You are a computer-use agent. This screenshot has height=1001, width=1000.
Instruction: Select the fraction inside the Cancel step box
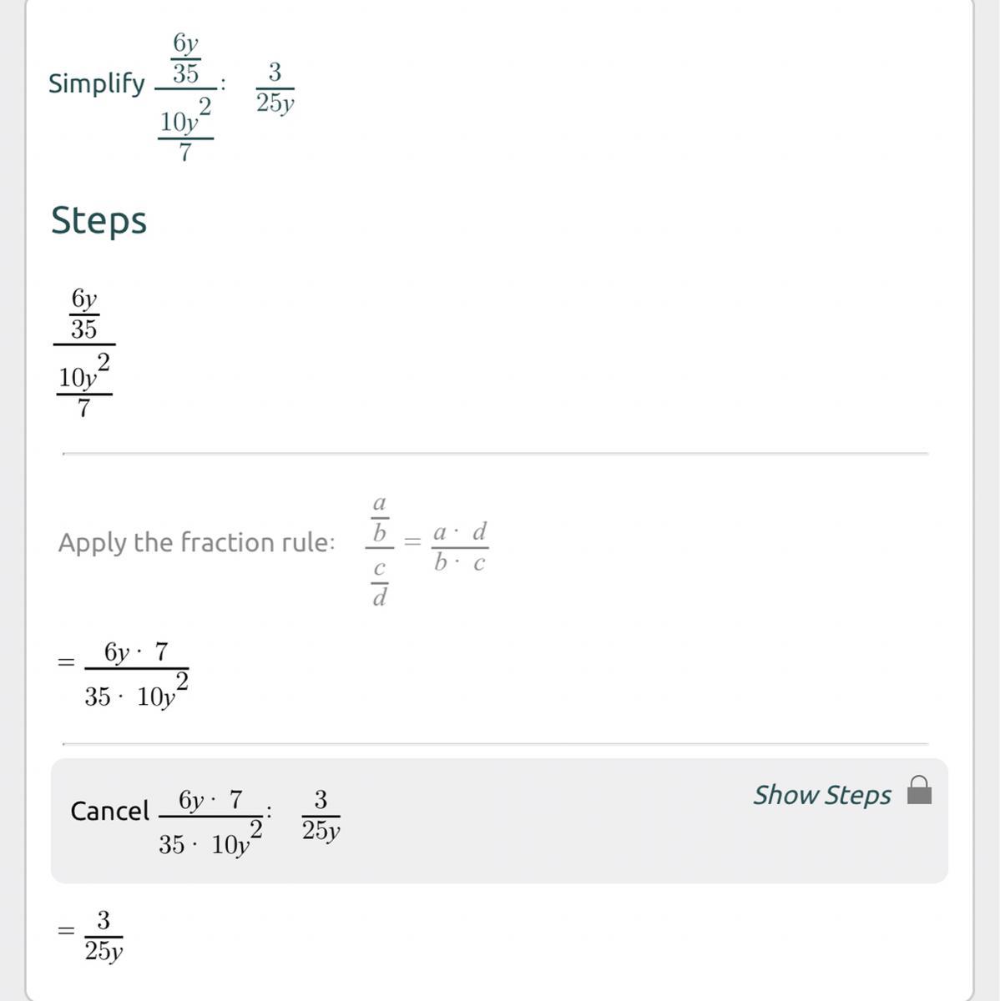(210, 822)
